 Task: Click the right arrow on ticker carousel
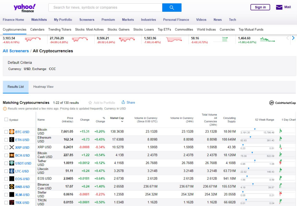293,38
